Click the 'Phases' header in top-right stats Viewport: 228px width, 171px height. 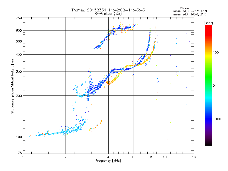point(184,8)
